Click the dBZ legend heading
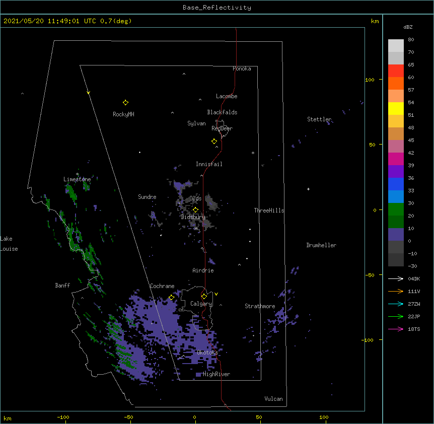 [408, 27]
